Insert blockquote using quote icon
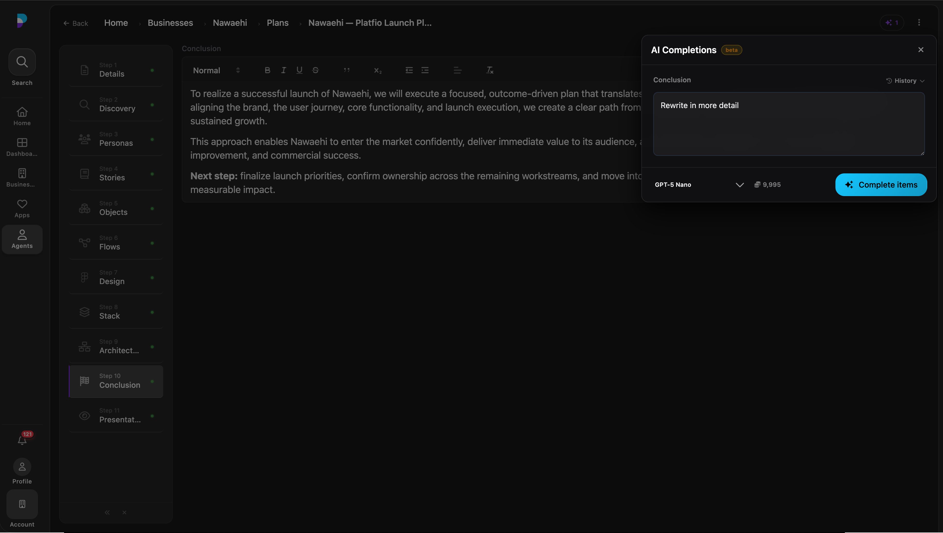 pos(347,70)
